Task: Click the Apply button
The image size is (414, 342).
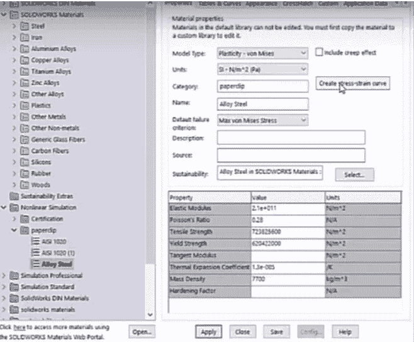Action: (x=209, y=332)
